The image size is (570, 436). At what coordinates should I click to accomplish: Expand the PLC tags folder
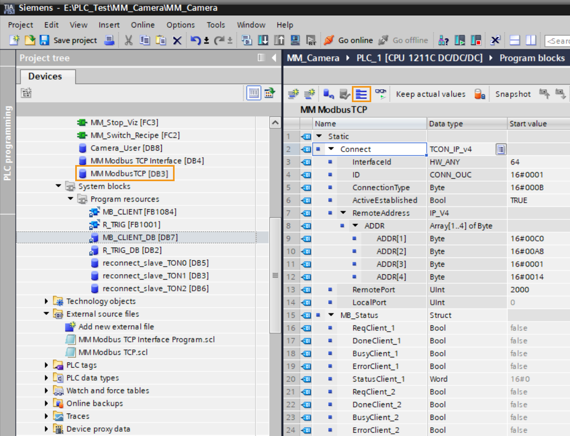(45, 364)
